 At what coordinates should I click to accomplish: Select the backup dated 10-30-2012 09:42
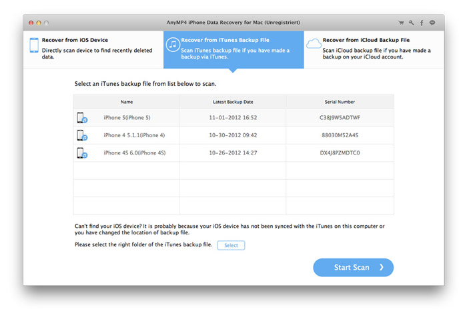pos(233,135)
